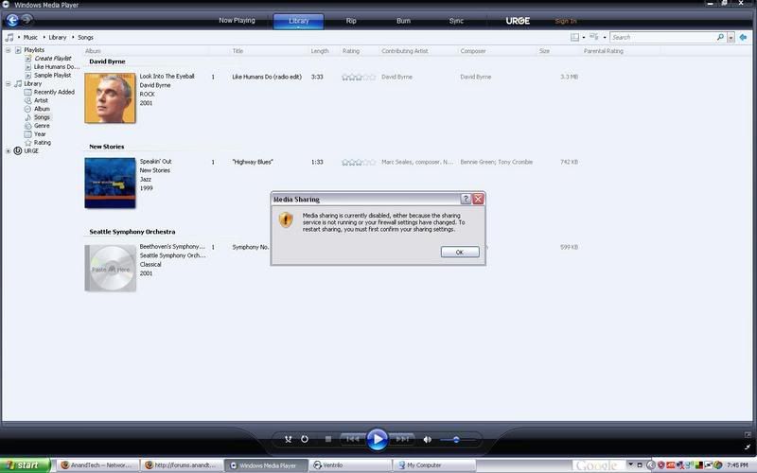Click the help question mark in Media Sharing dialog
This screenshot has height=473, width=757.
point(466,199)
